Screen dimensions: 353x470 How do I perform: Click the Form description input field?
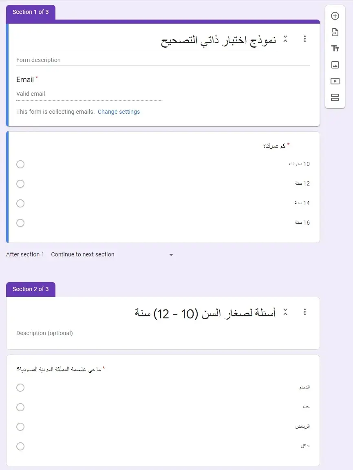point(82,60)
